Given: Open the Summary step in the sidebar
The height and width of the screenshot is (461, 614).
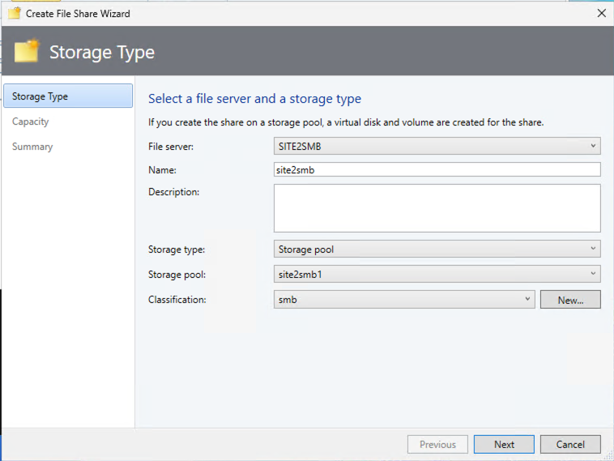Looking at the screenshot, I should pyautogui.click(x=32, y=147).
